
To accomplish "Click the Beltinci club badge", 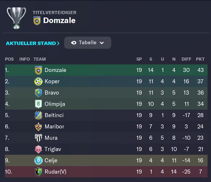I will [x=39, y=116].
